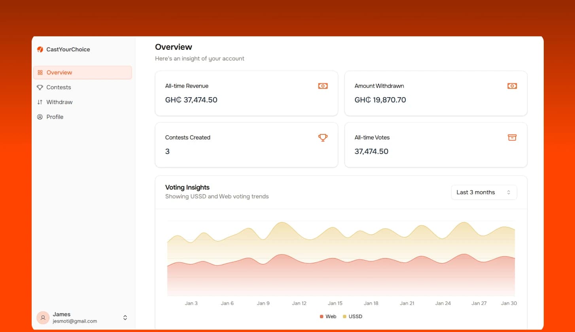Viewport: 575px width, 332px height.
Task: Open the Withdraw menu item
Action: 59,102
